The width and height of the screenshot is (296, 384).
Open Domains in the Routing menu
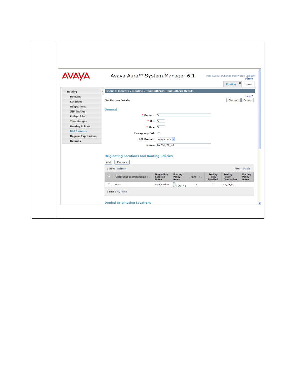(x=76, y=97)
